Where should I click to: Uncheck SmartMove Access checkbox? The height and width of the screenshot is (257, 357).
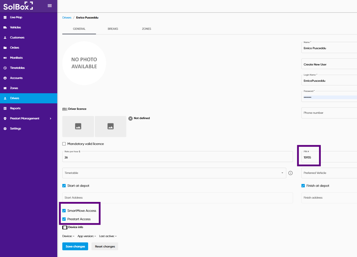[64, 211]
